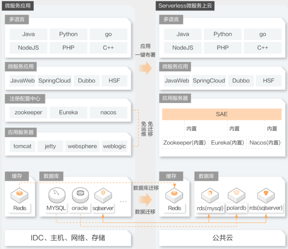Click JavaWeb box in Serverless panel

177,81
